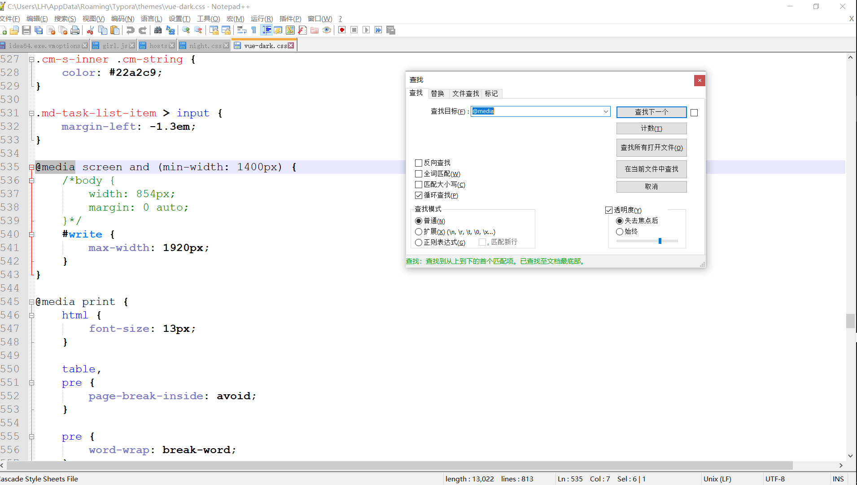Collapse fold at line 531 .md-task-list-item
Viewport: 857px width, 485px height.
[31, 113]
